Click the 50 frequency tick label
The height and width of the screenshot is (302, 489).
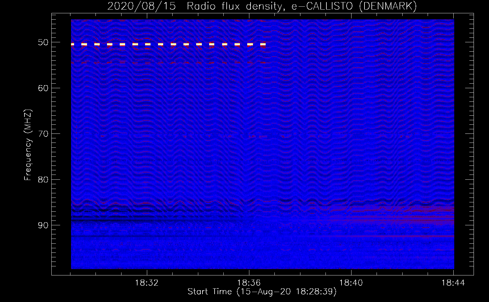(x=43, y=42)
